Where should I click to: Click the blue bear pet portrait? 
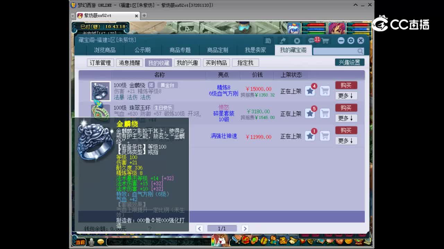294,28
